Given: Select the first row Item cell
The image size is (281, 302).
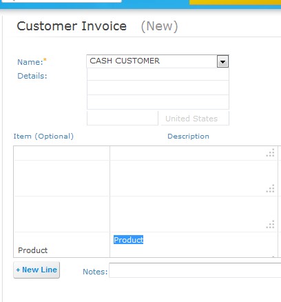Looking at the screenshot, I should coord(62,153).
